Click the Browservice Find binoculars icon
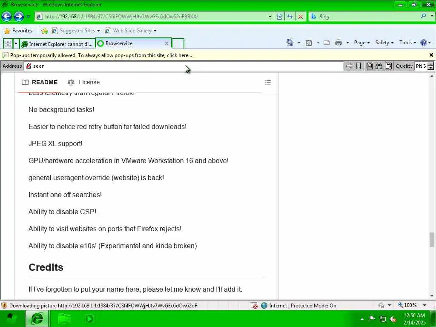Viewport: 436px width, 327px height. [x=379, y=66]
